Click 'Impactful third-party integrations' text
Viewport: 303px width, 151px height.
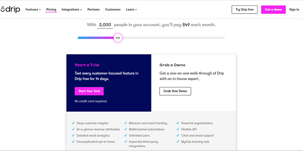(143, 144)
